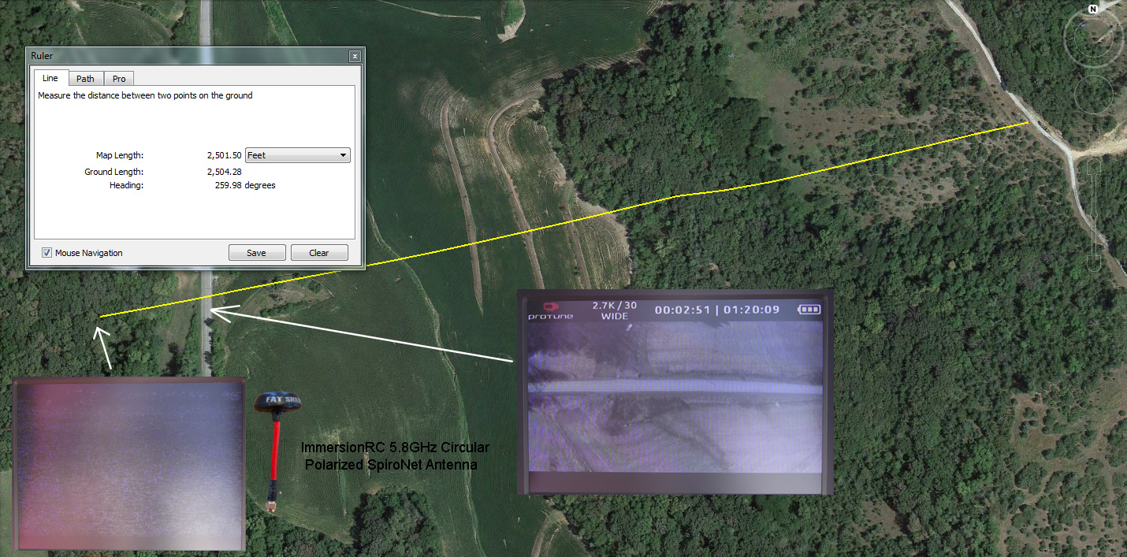This screenshot has width=1127, height=557.
Task: Click the red west endpoint of ruler line
Action: [99, 317]
